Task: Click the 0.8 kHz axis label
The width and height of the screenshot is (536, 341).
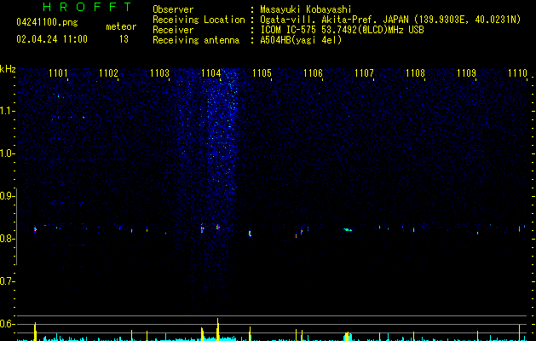Action: (x=7, y=239)
